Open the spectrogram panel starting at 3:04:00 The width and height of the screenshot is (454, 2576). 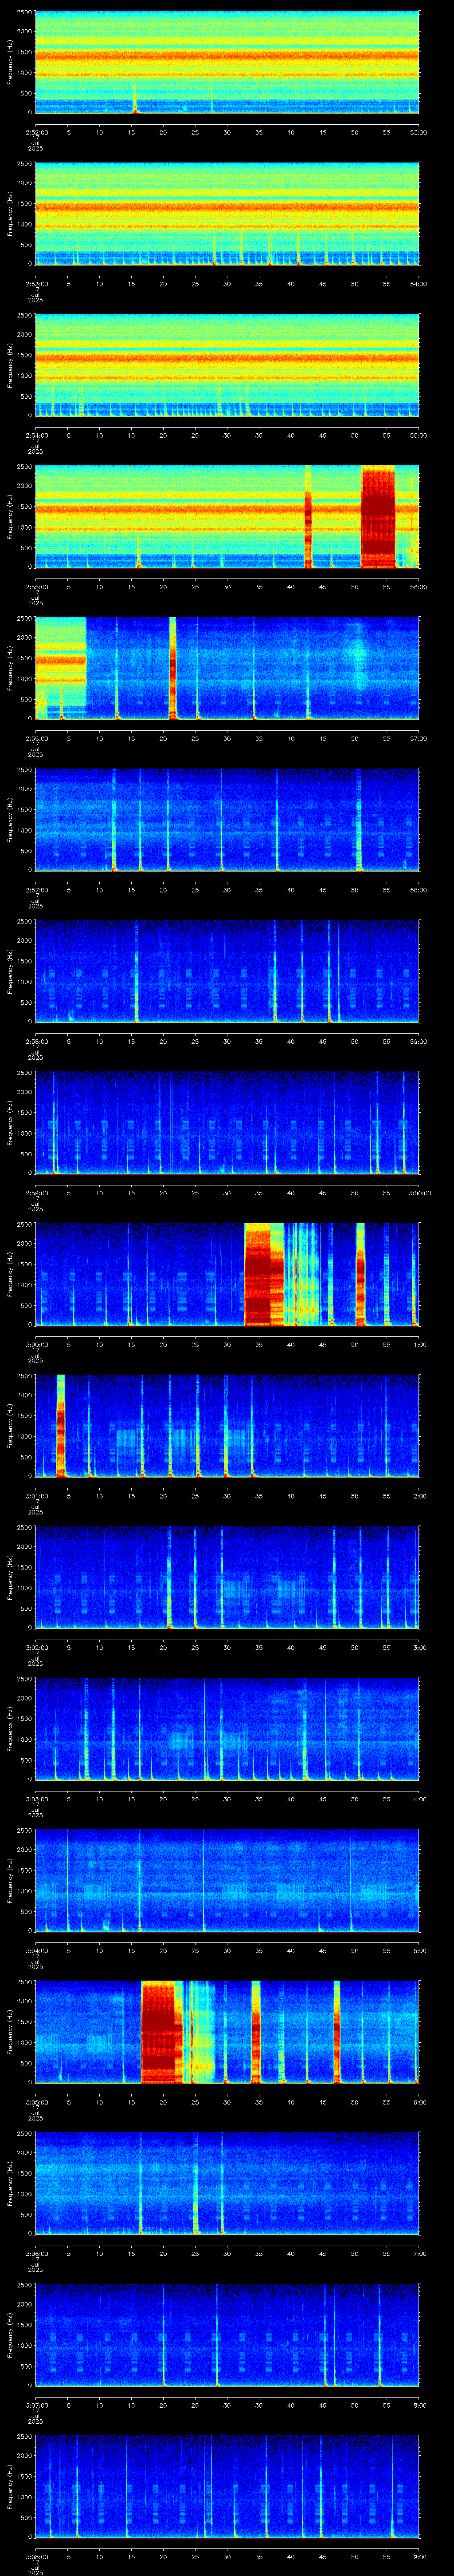pos(227,1880)
